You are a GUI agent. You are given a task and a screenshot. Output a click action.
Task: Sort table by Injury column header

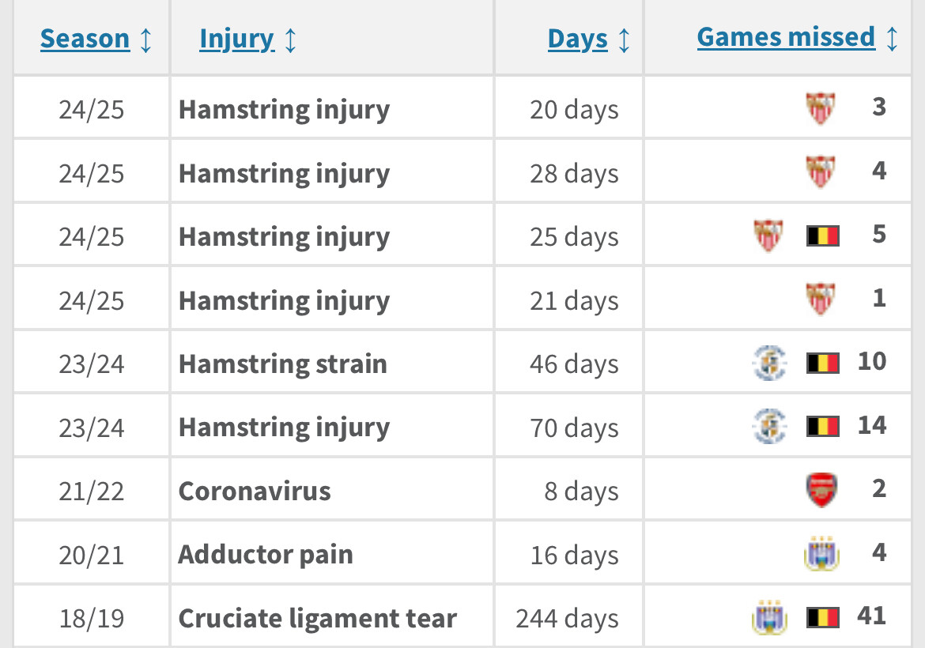pyautogui.click(x=236, y=40)
